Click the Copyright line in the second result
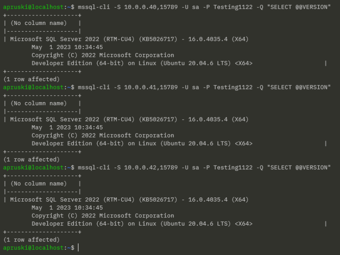This screenshot has width=340, height=255. 103,135
